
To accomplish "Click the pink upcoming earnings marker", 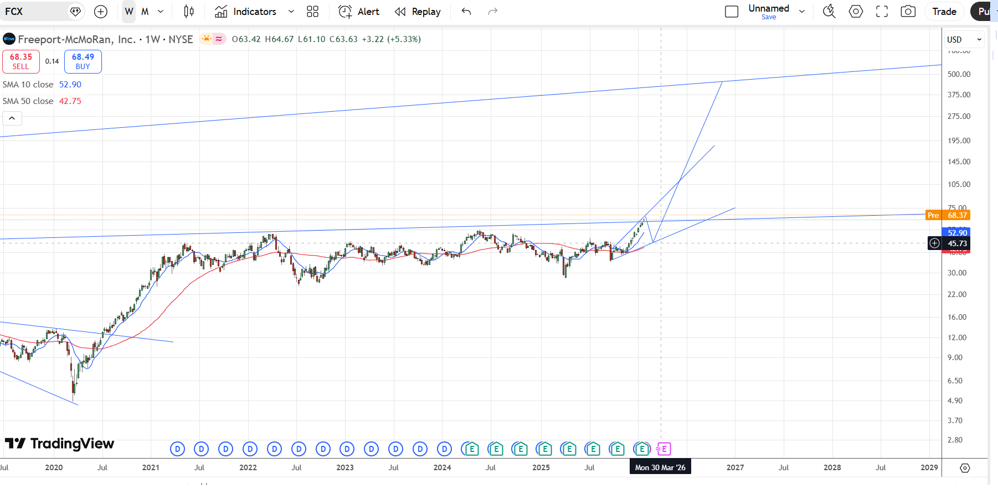I will [x=663, y=449].
